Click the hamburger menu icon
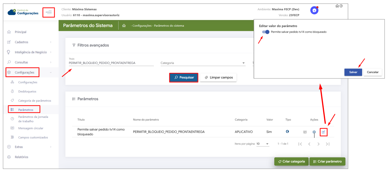The image size is (388, 173). pos(49,12)
